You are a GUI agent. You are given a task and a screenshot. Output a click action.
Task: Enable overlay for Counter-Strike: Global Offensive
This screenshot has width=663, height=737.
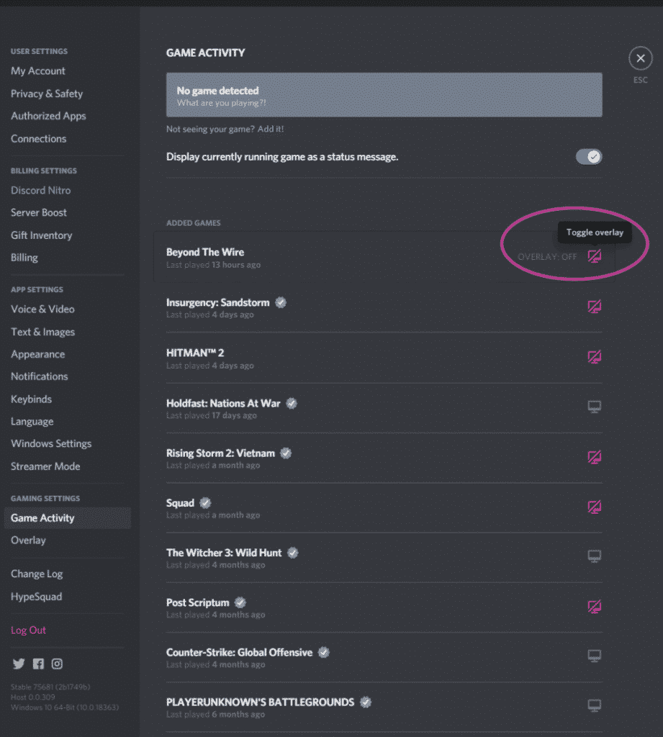point(594,656)
